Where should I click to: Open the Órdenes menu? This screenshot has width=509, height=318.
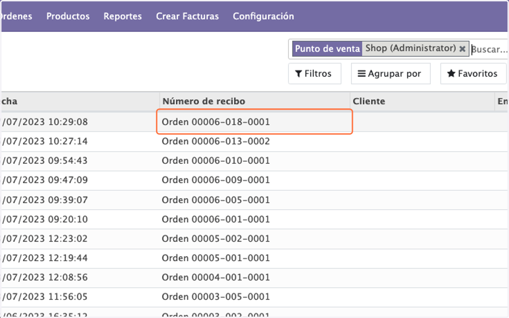click(16, 16)
